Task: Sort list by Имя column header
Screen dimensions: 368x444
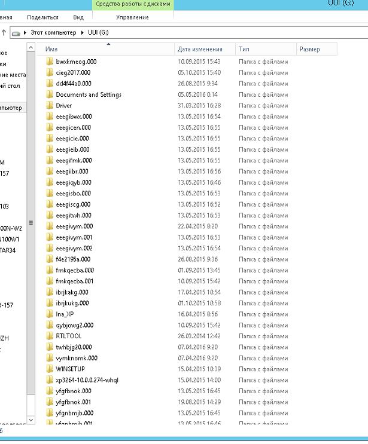Action: tap(51, 49)
